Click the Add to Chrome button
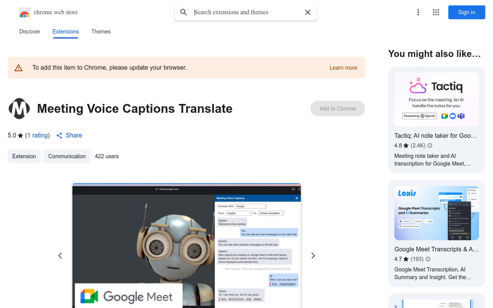The image size is (493, 308). pos(338,109)
